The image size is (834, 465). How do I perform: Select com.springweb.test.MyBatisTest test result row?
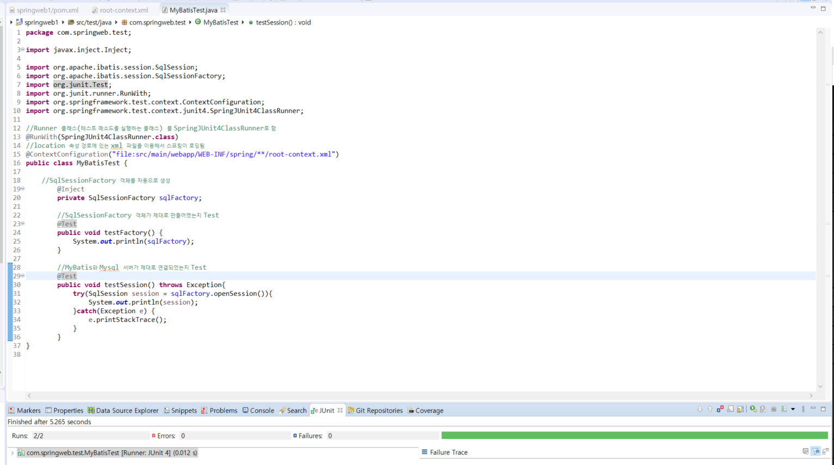(x=107, y=452)
